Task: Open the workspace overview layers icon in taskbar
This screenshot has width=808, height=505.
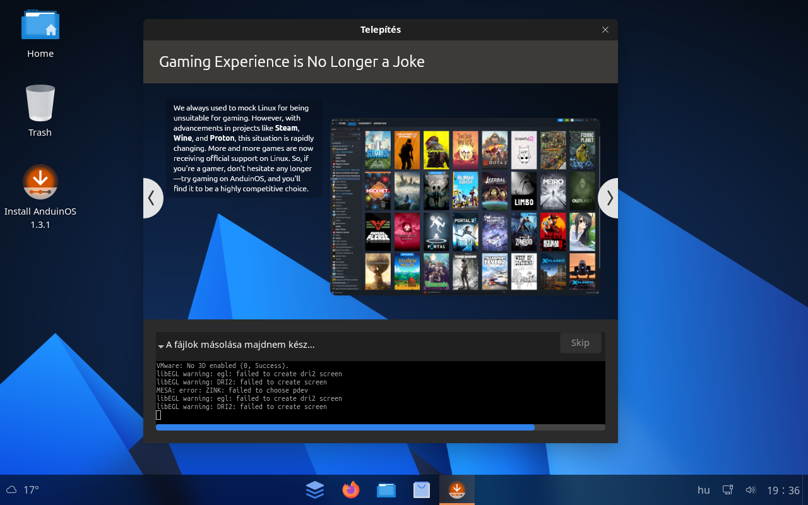Action: click(x=315, y=490)
